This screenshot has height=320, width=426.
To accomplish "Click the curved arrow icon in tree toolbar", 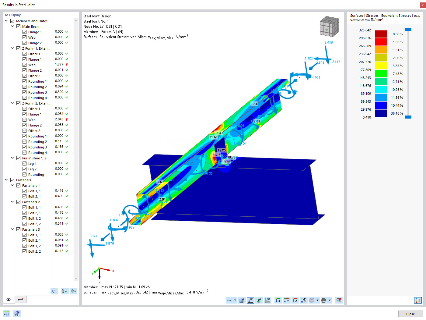I will pyautogui.click(x=54, y=291).
